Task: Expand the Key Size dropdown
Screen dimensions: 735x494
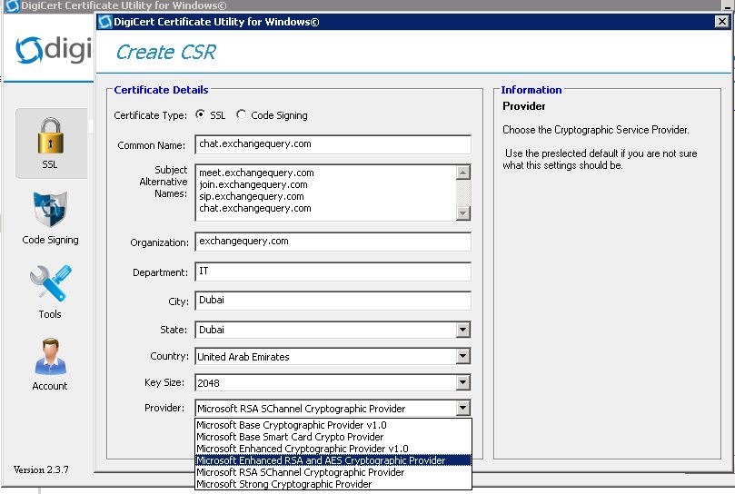Action: pos(463,382)
